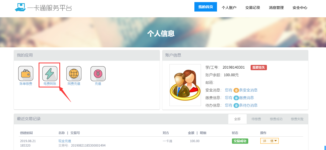
Task: Click the 个人信息 banner title
Action: click(x=161, y=34)
